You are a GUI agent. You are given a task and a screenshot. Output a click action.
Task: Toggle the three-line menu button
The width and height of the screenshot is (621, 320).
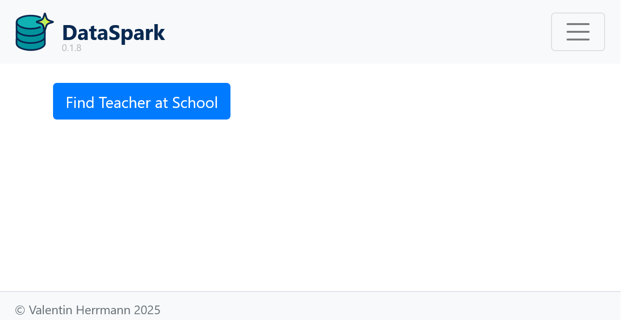pos(578,32)
